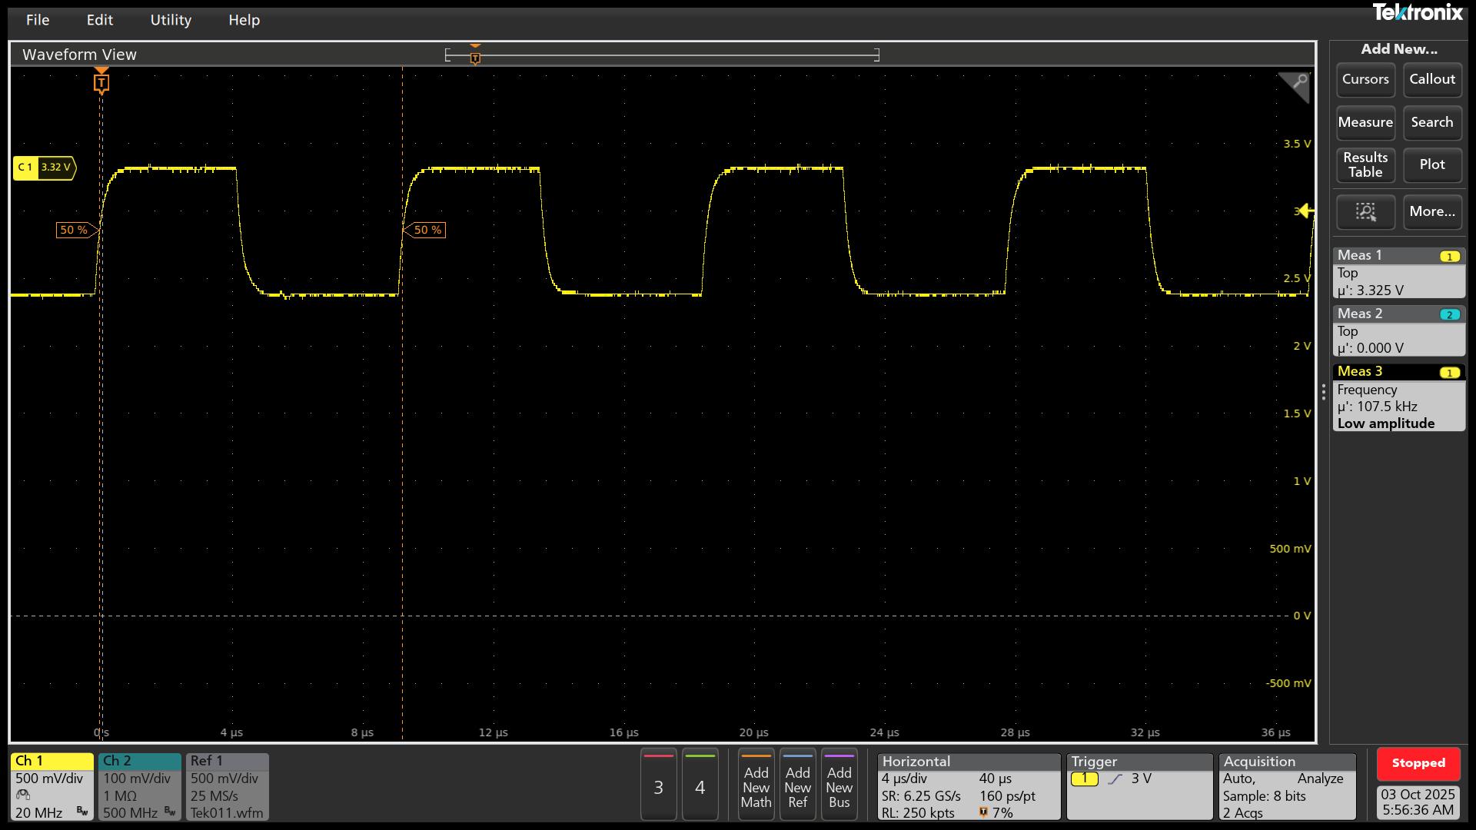Screen dimensions: 1476x830
Task: Add a new Measure
Action: tap(1365, 122)
